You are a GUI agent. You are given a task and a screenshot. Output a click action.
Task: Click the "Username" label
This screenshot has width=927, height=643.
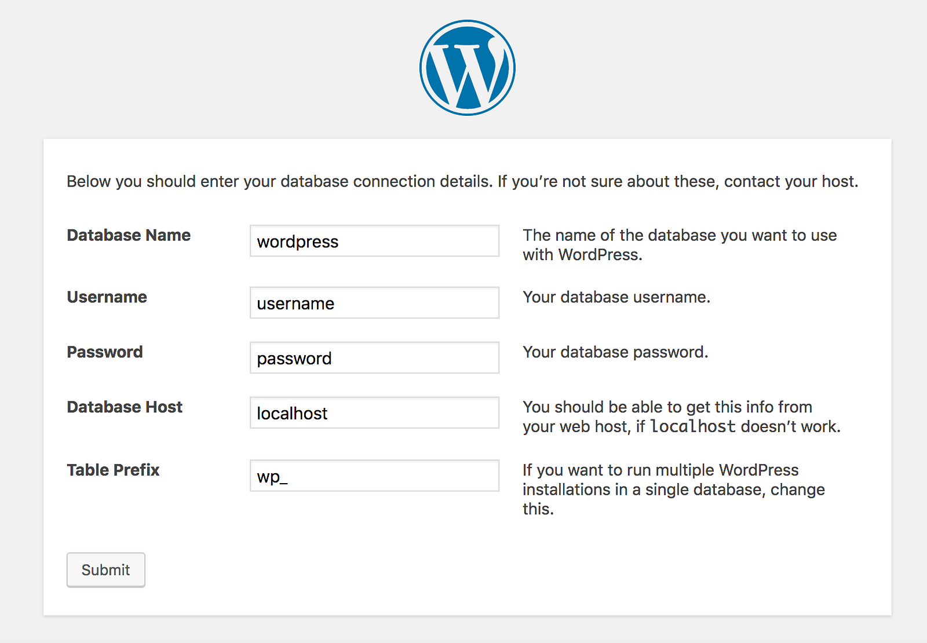tap(107, 297)
